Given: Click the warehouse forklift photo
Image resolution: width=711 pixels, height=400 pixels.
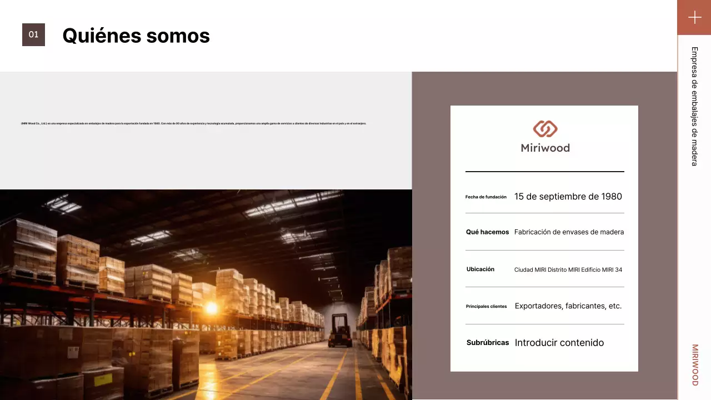Looking at the screenshot, I should (x=206, y=294).
